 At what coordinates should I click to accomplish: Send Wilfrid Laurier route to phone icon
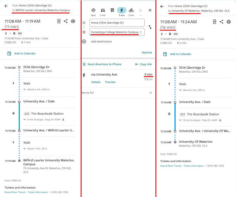(59, 21)
